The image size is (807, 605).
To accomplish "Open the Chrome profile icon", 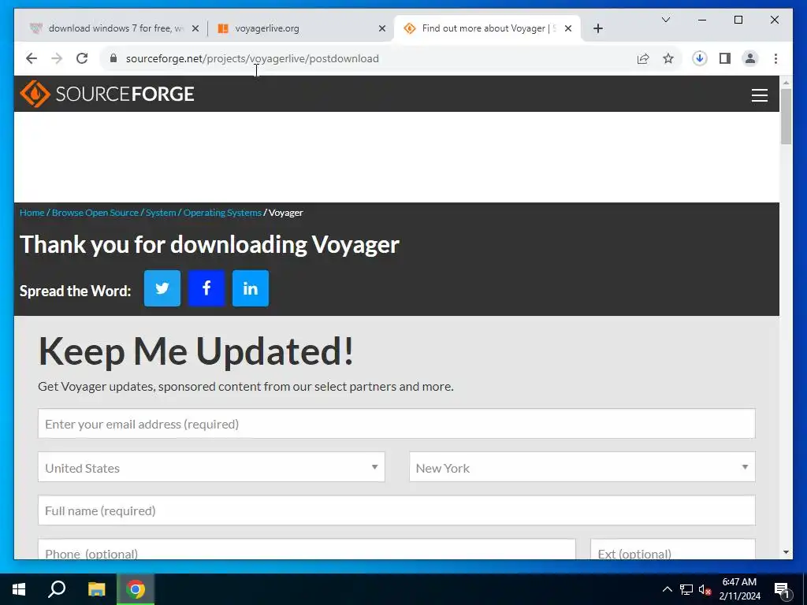I will click(750, 58).
